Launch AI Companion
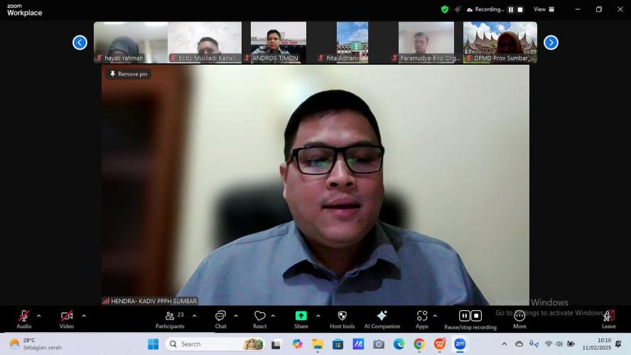Screen dimensions: 631x355 click(x=382, y=319)
